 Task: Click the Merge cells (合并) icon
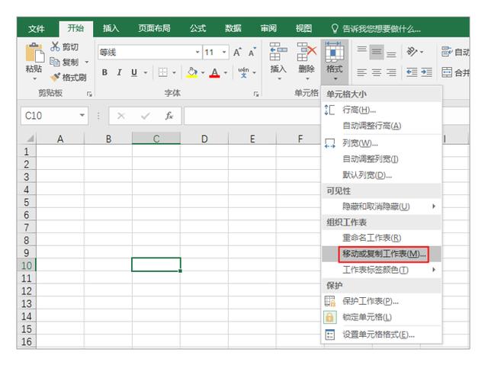coord(447,72)
